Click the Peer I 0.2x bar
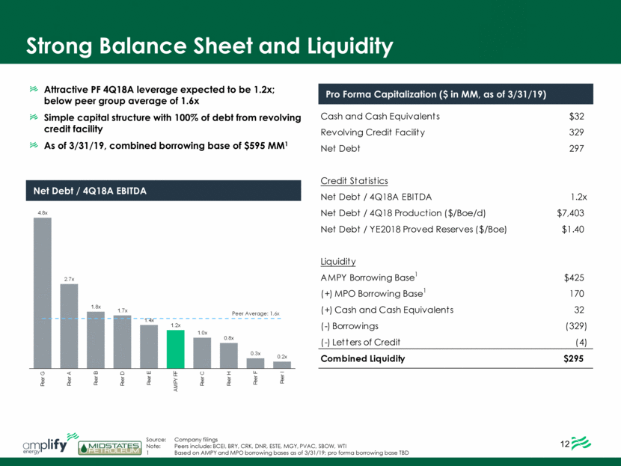Screen dimensions: 621x466 click(281, 364)
